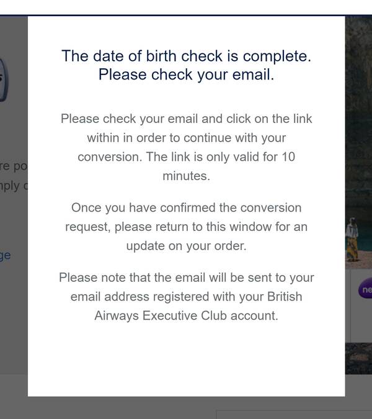This screenshot has height=419, width=372.
Task: Click the text 'update on your order.'
Action: 186,246
